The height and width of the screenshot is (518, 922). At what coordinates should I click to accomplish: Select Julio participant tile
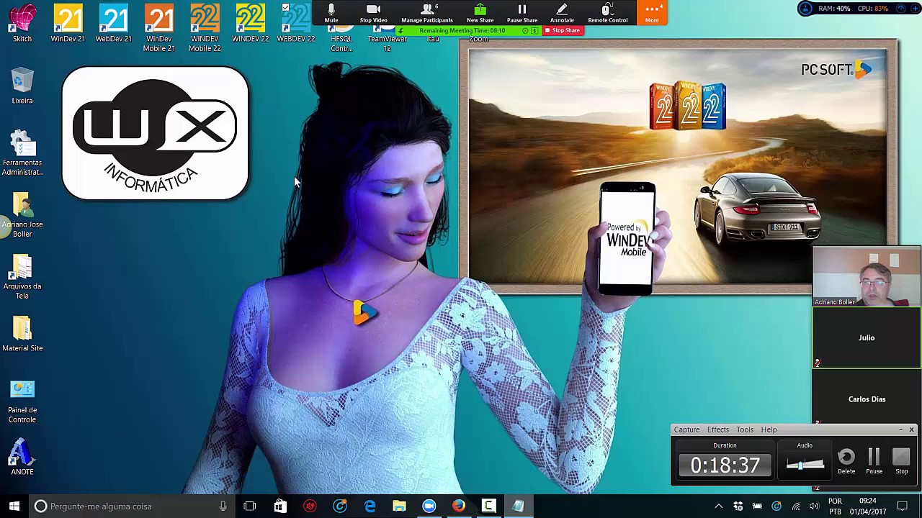(867, 337)
